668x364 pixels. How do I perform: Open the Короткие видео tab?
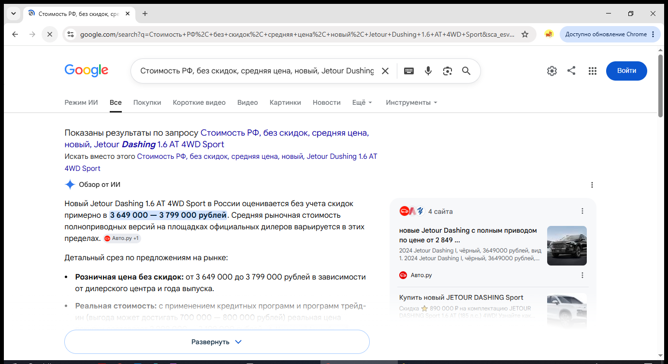(x=199, y=102)
